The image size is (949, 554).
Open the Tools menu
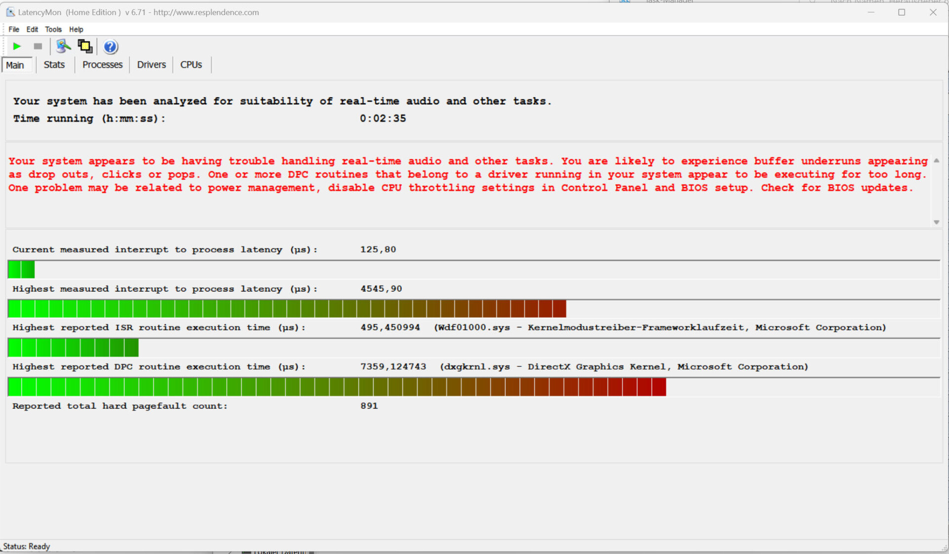pyautogui.click(x=53, y=30)
